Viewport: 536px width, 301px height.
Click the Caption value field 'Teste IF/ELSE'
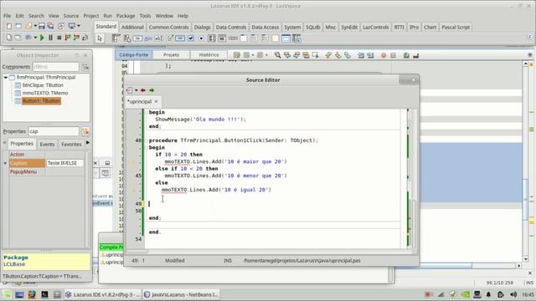[x=64, y=163]
